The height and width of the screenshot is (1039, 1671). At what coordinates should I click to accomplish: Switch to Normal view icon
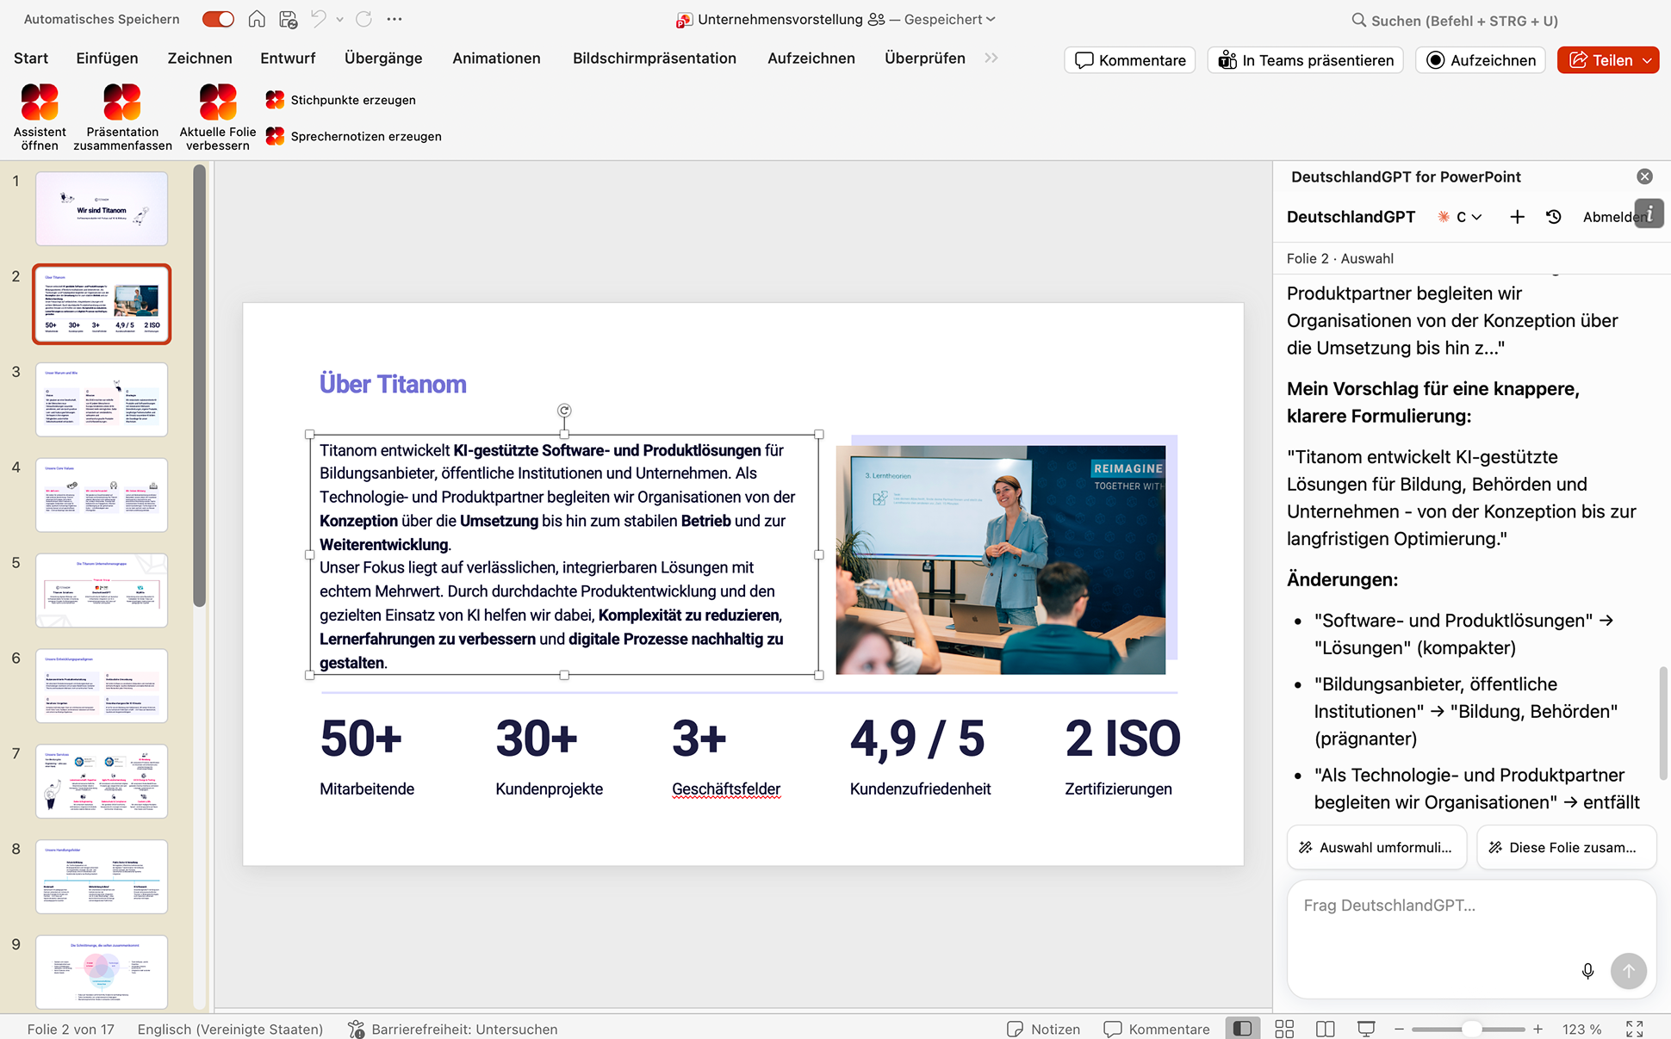click(1242, 1029)
